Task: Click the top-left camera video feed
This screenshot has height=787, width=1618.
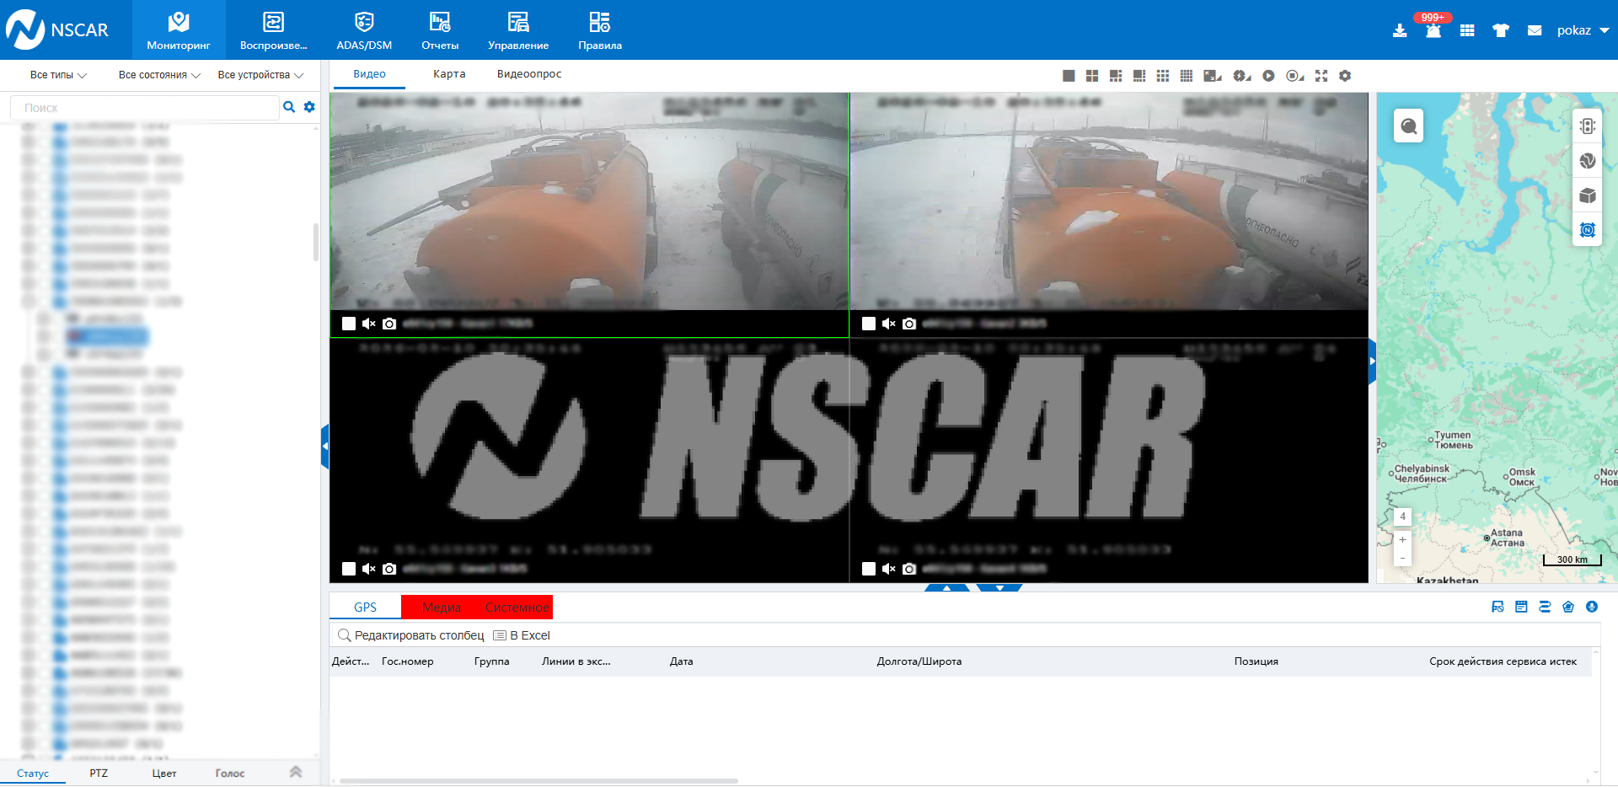Action: pyautogui.click(x=589, y=201)
